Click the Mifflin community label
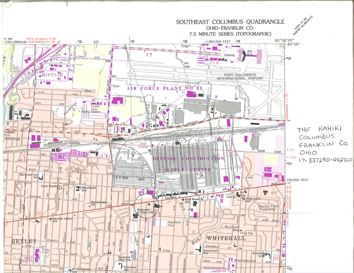Image resolution: width=354 pixels, height=273 pixels. pyautogui.click(x=52, y=75)
